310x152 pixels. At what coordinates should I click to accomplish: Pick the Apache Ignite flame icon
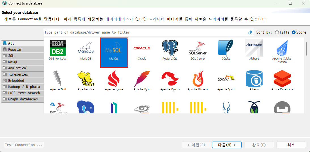pyautogui.click(x=114, y=79)
